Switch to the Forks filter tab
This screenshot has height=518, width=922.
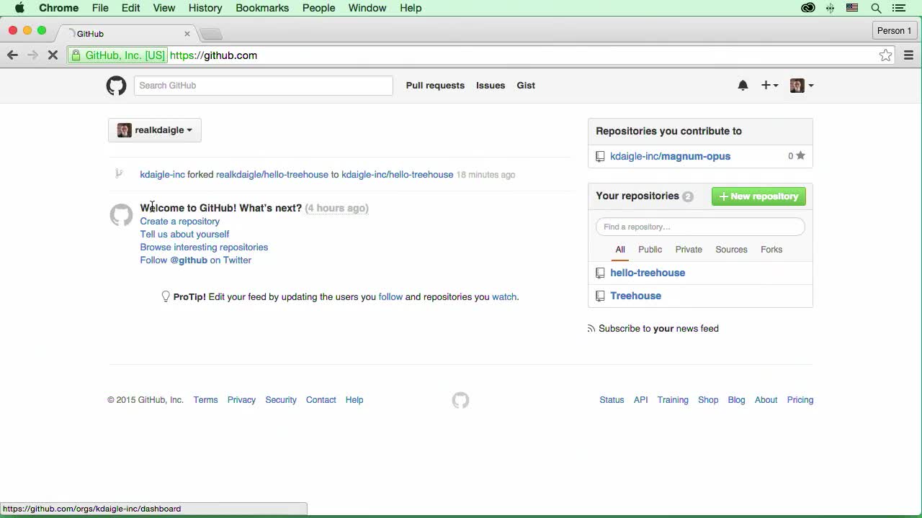point(771,250)
